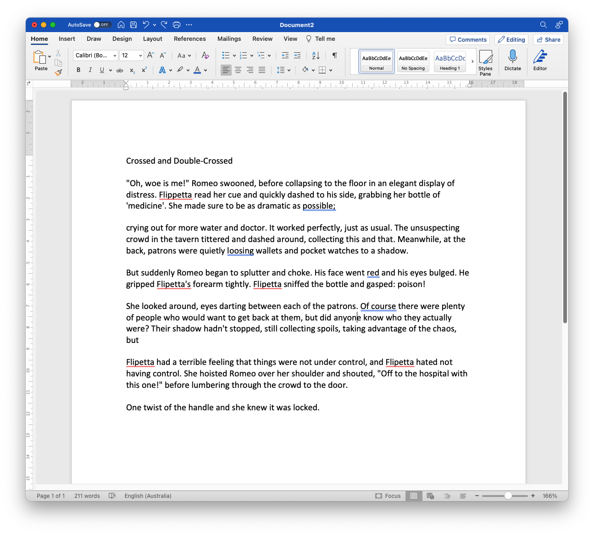Save the document with the disk icon
The height and width of the screenshot is (535, 594).
pos(133,25)
